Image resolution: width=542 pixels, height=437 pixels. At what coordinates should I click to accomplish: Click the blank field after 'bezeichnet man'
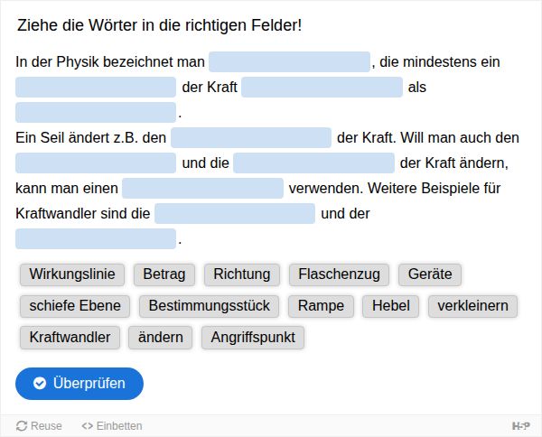click(x=289, y=62)
